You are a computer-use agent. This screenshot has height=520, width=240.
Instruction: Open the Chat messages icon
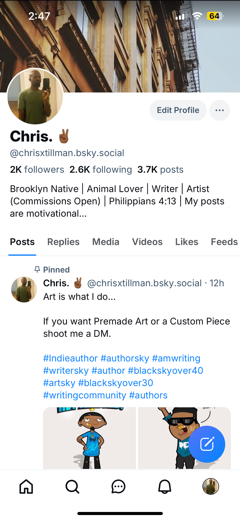click(118, 486)
